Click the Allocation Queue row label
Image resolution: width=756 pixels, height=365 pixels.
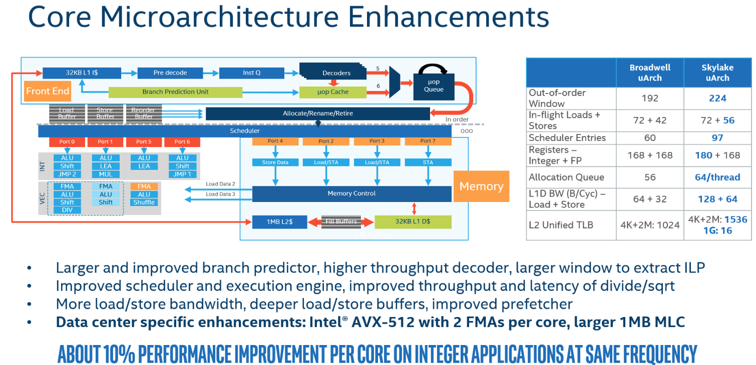566,177
